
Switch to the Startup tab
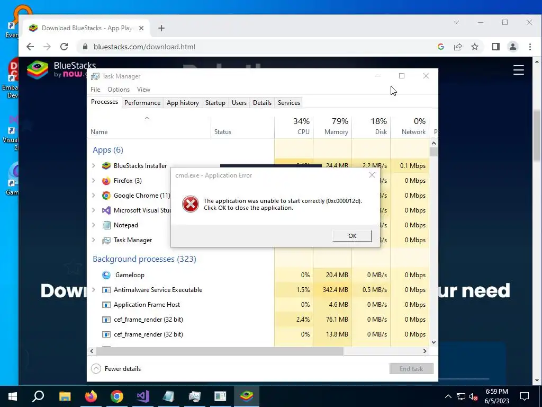[x=215, y=103]
